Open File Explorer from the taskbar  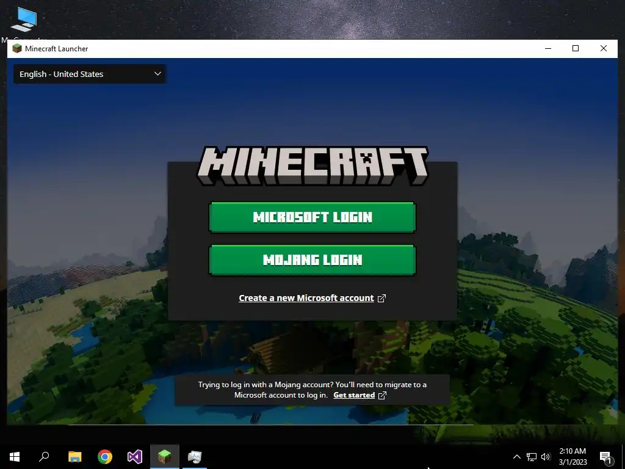(x=74, y=457)
